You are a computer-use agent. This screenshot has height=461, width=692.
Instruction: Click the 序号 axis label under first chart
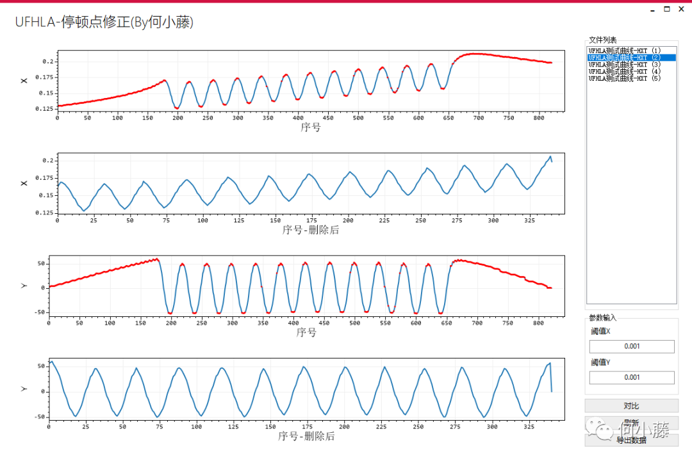coord(311,127)
